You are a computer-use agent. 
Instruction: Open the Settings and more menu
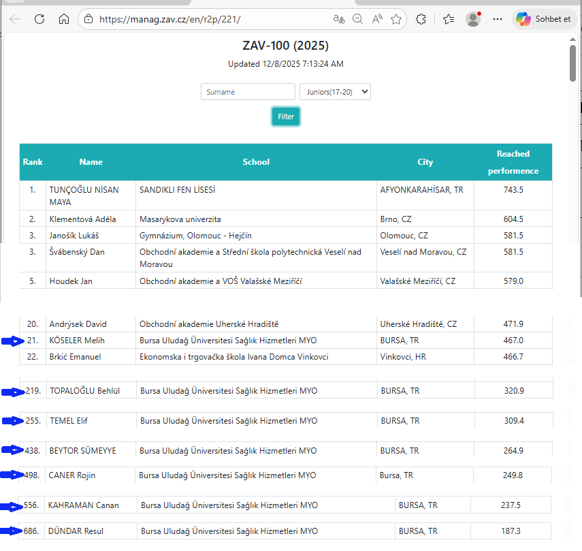[498, 19]
